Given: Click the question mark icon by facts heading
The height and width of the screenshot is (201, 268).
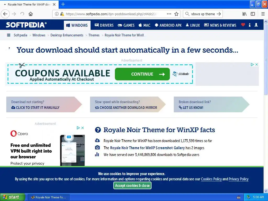Looking at the screenshot, I should (98, 130).
